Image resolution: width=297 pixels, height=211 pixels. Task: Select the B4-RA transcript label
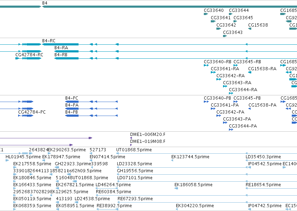pyautogui.click(x=61, y=48)
